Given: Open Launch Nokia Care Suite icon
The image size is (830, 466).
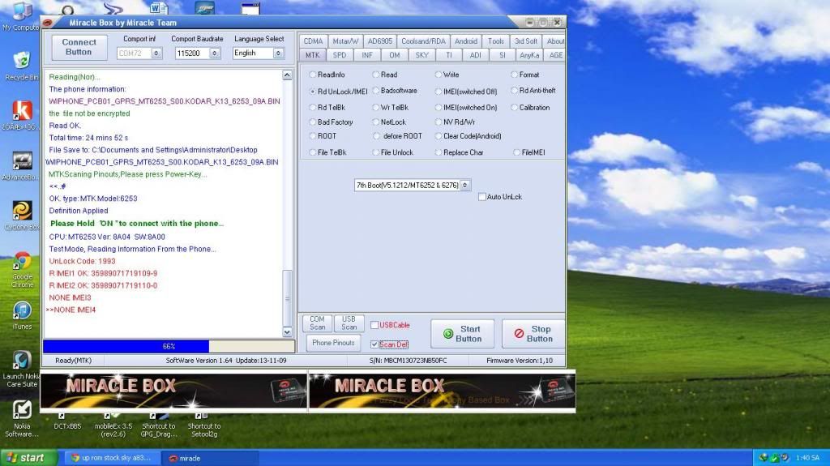Looking at the screenshot, I should pyautogui.click(x=21, y=369).
